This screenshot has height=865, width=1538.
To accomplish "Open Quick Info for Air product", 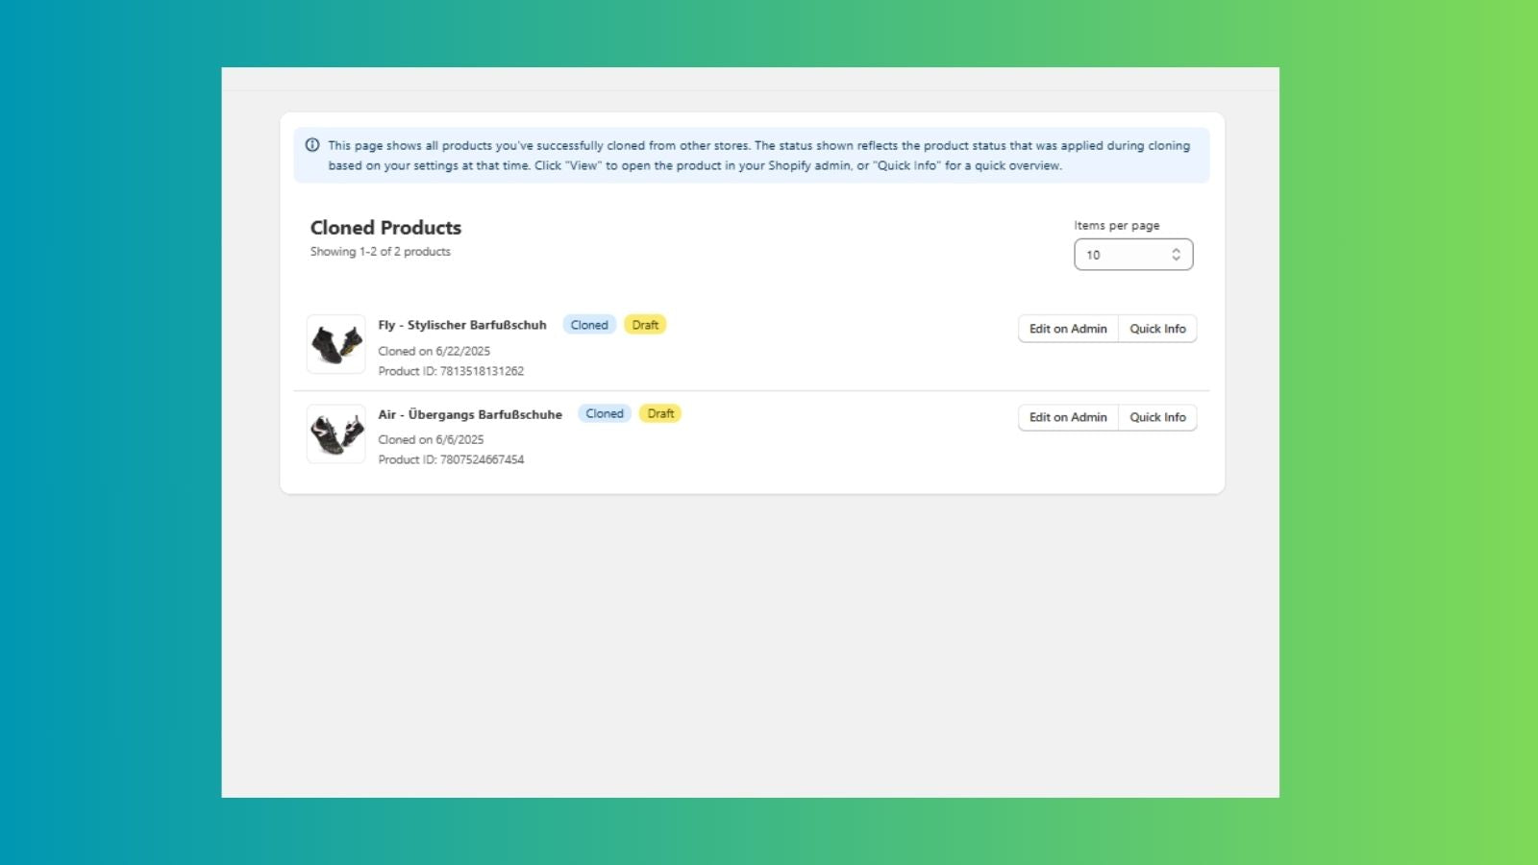I will tap(1157, 417).
